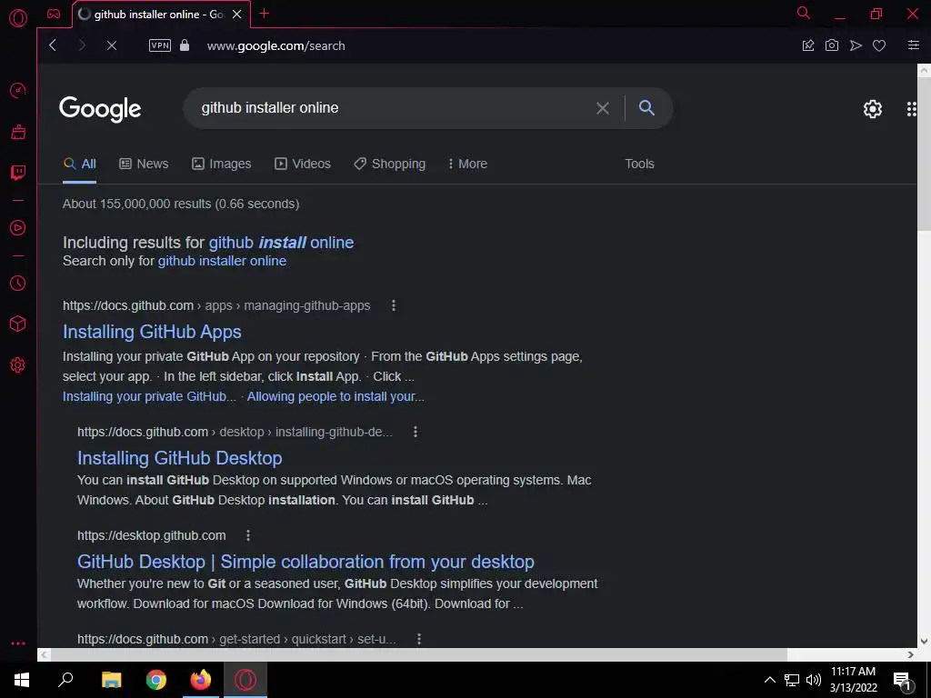Image resolution: width=931 pixels, height=698 pixels.
Task: Open the Opera menu logo
Action: tap(18, 18)
